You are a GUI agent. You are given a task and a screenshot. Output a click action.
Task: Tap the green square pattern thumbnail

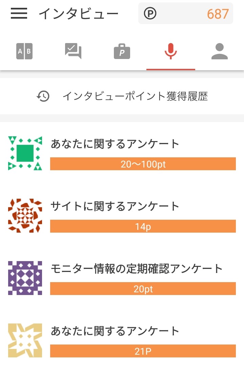25,153
